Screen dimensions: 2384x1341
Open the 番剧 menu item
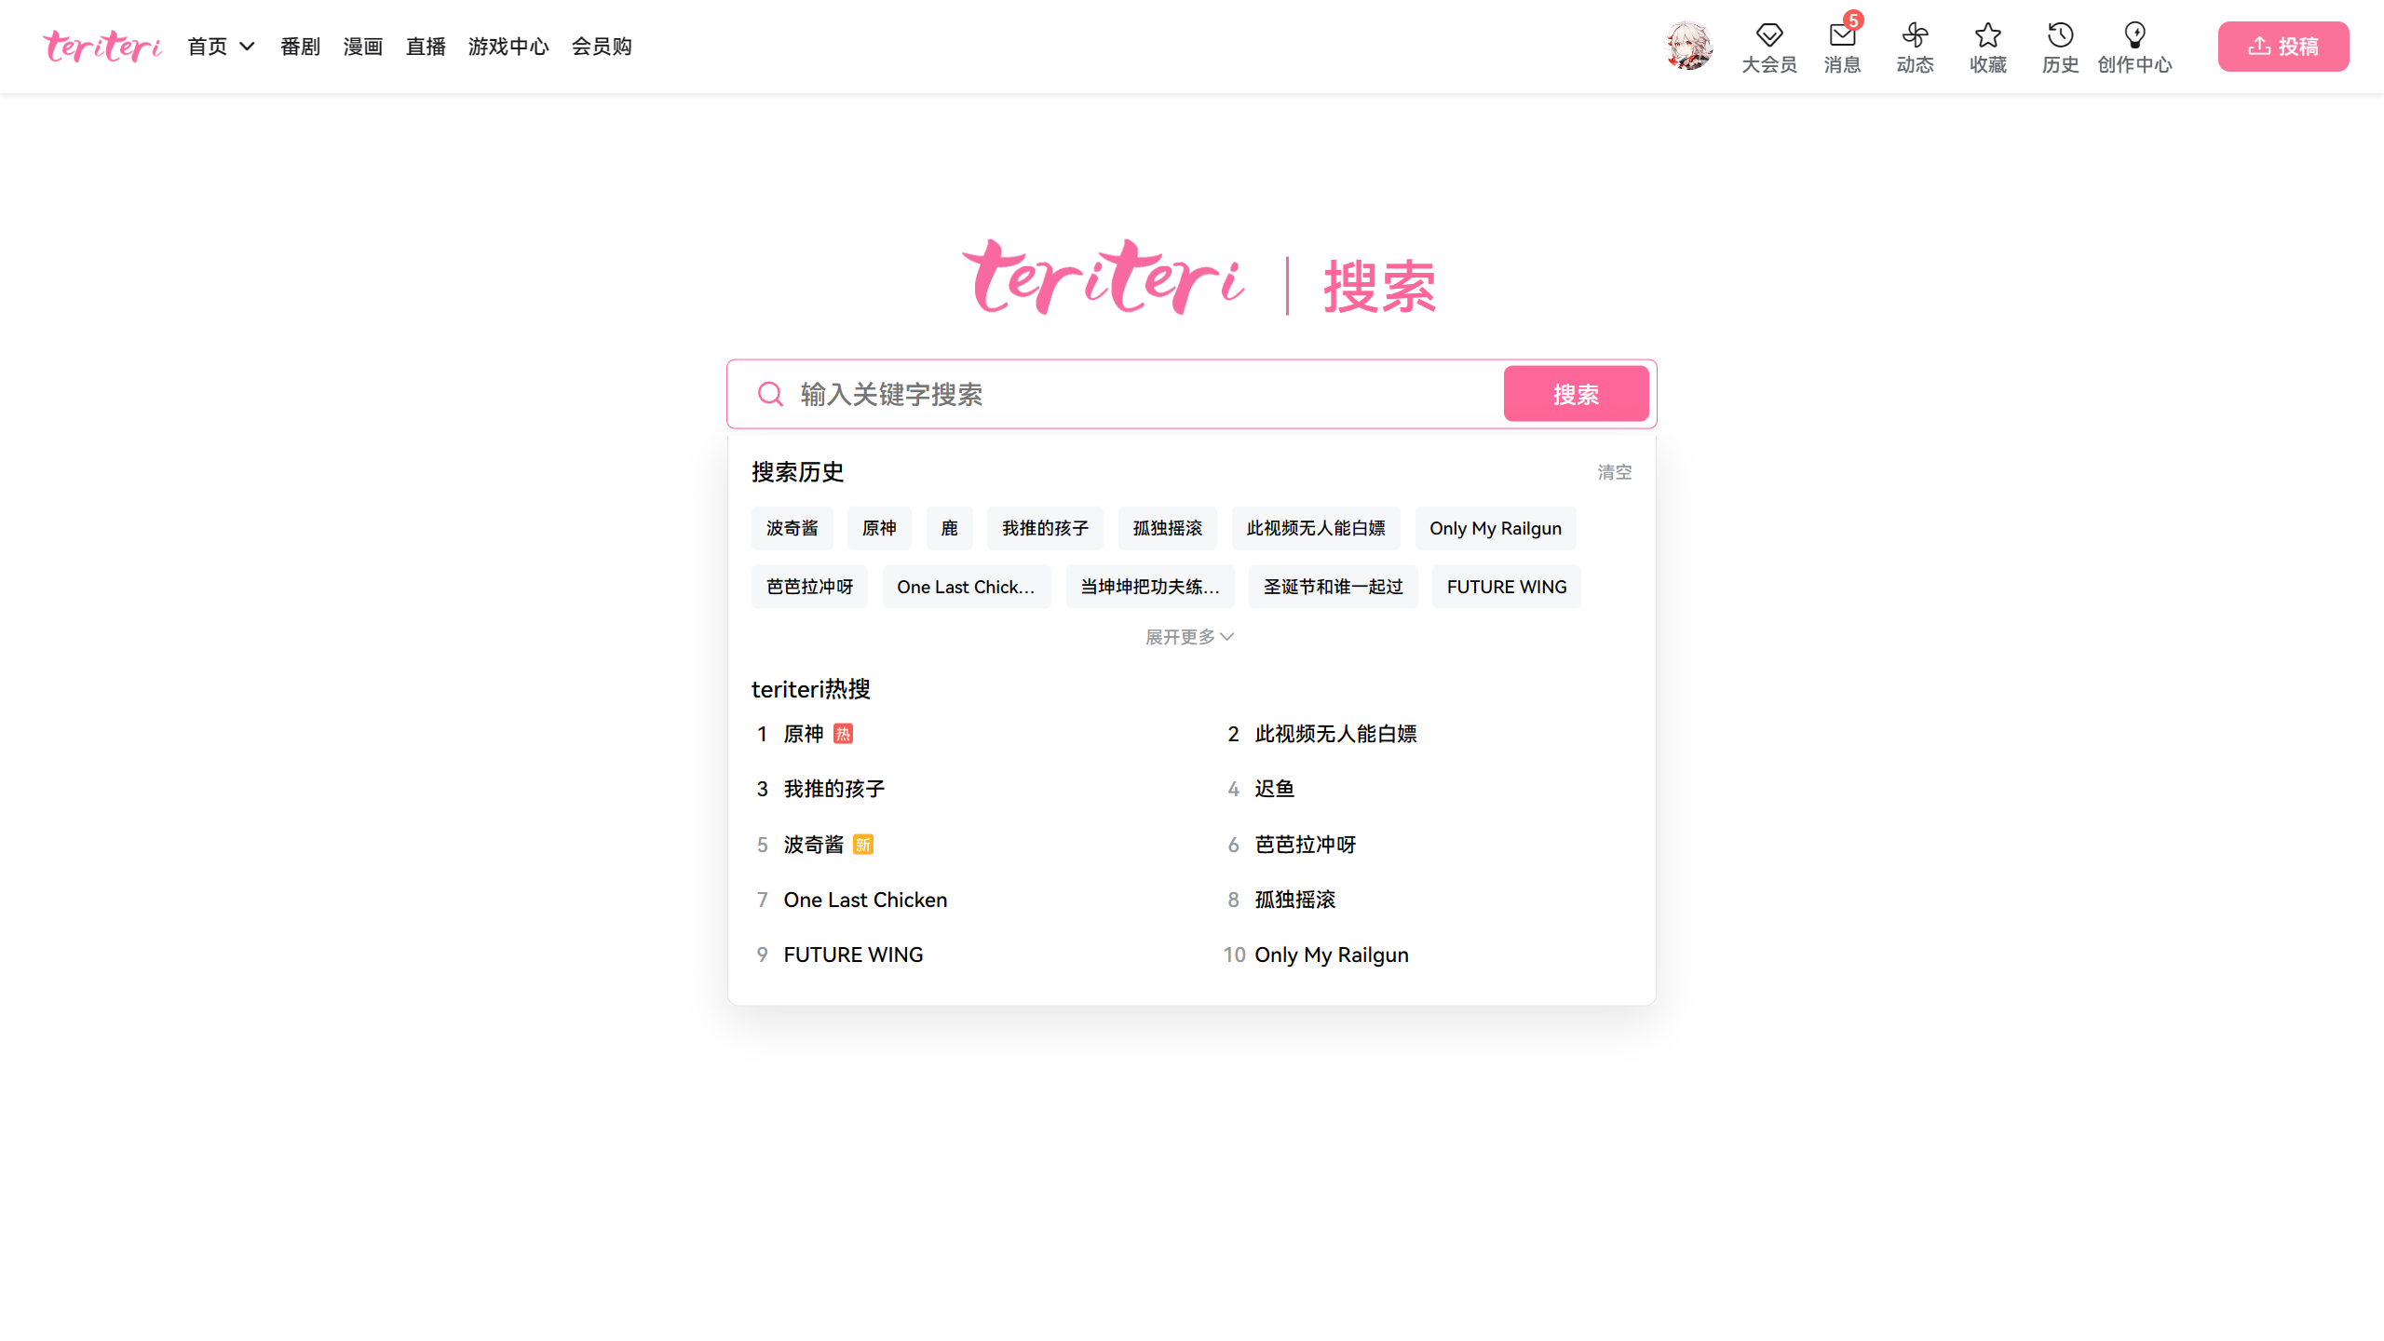pyautogui.click(x=300, y=47)
